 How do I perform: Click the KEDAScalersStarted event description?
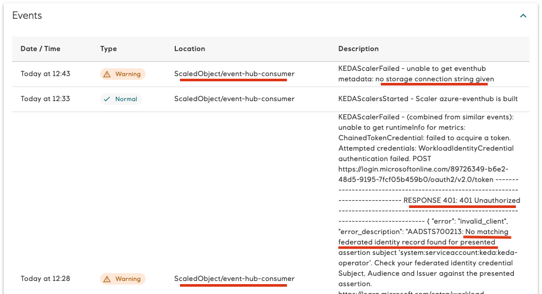tap(428, 99)
